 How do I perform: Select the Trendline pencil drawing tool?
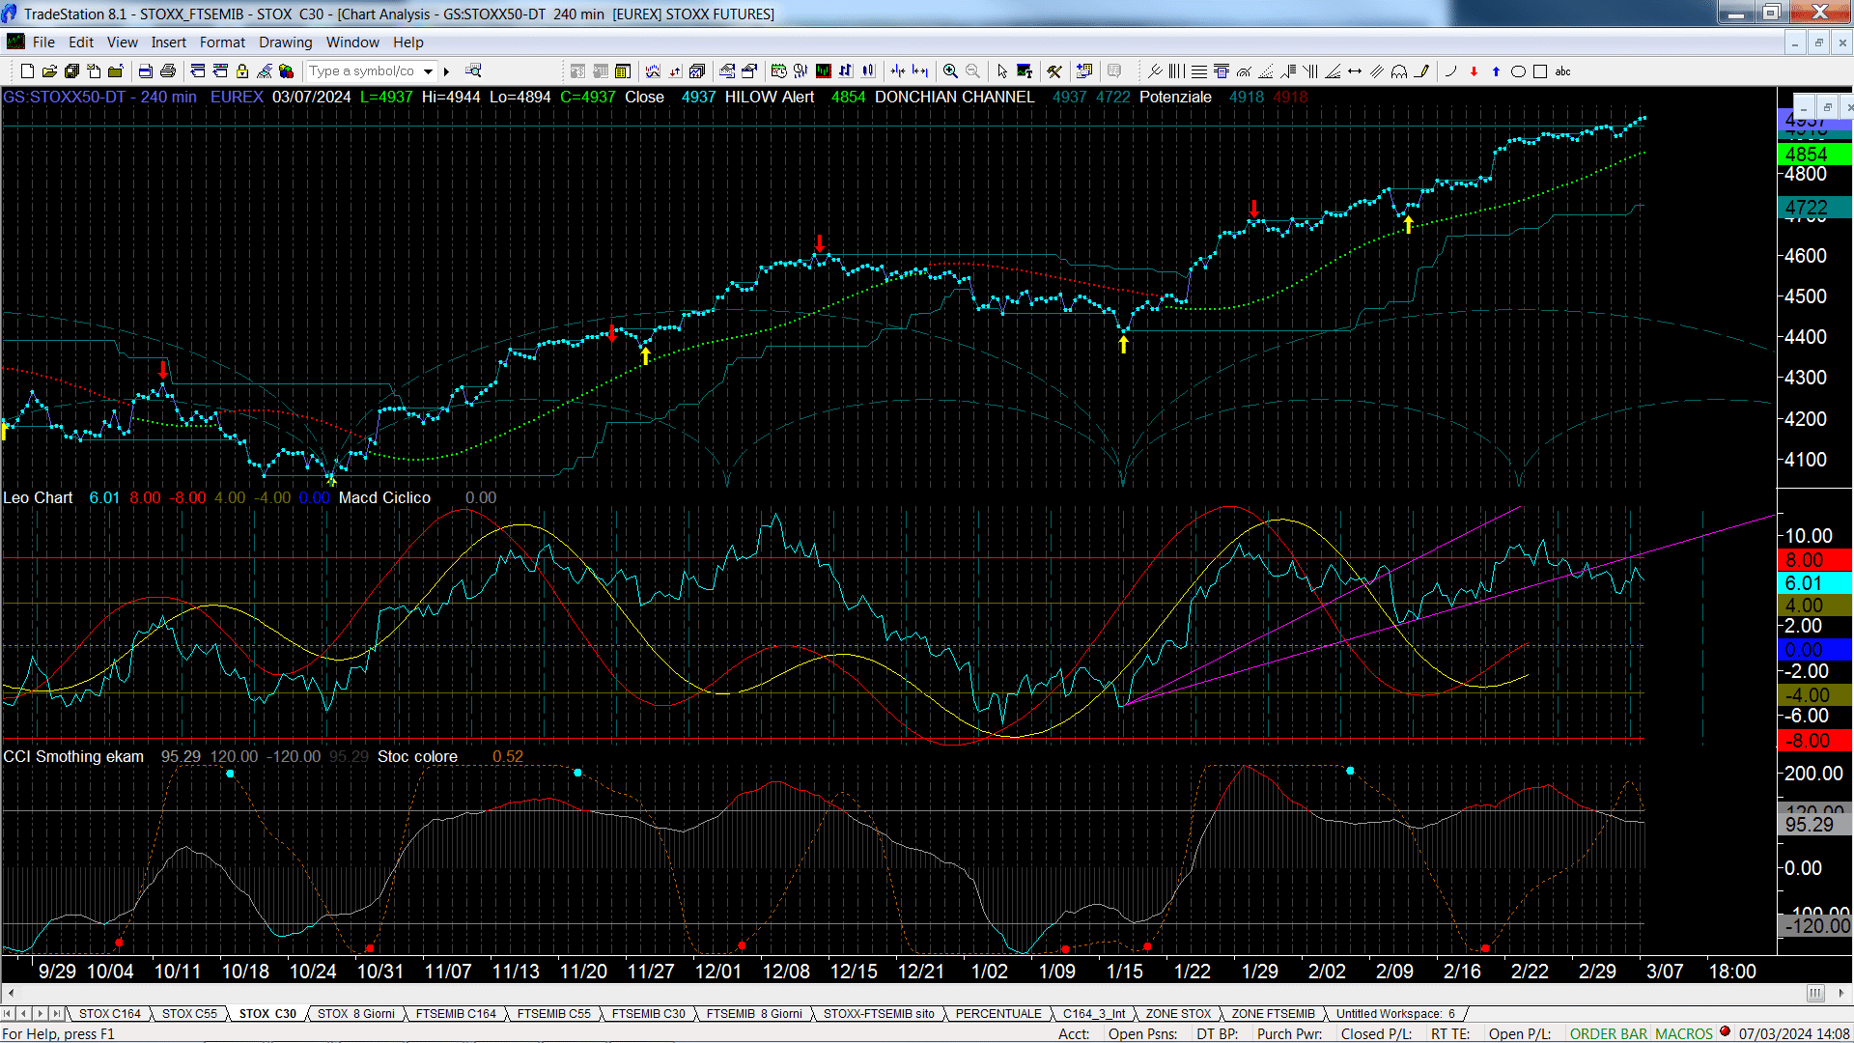pyautogui.click(x=1421, y=71)
